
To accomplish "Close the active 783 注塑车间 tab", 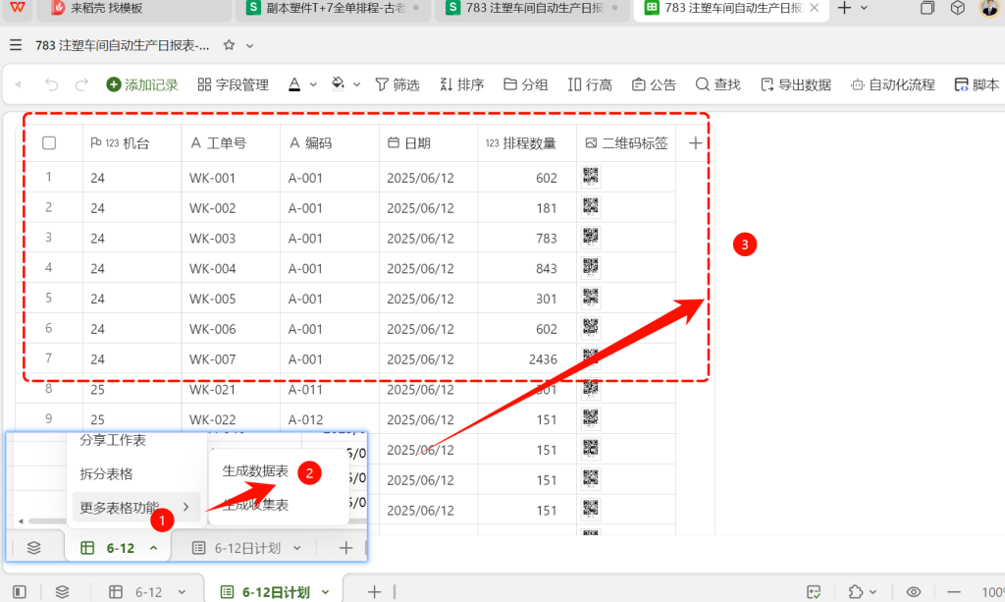I will tap(814, 8).
